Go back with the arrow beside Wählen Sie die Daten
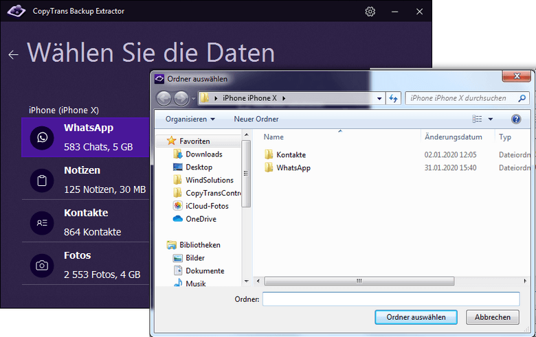This screenshot has width=536, height=337. pyautogui.click(x=13, y=54)
